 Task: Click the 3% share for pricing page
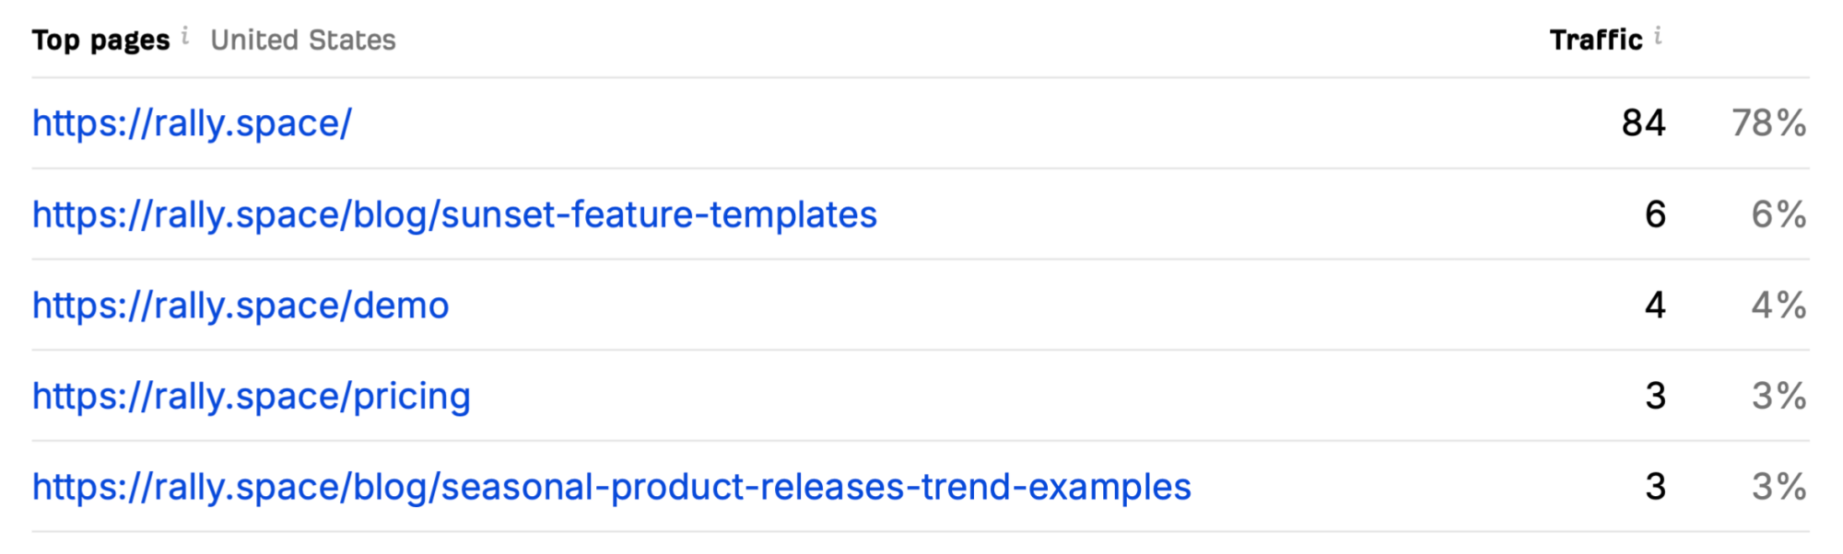pos(1779,396)
